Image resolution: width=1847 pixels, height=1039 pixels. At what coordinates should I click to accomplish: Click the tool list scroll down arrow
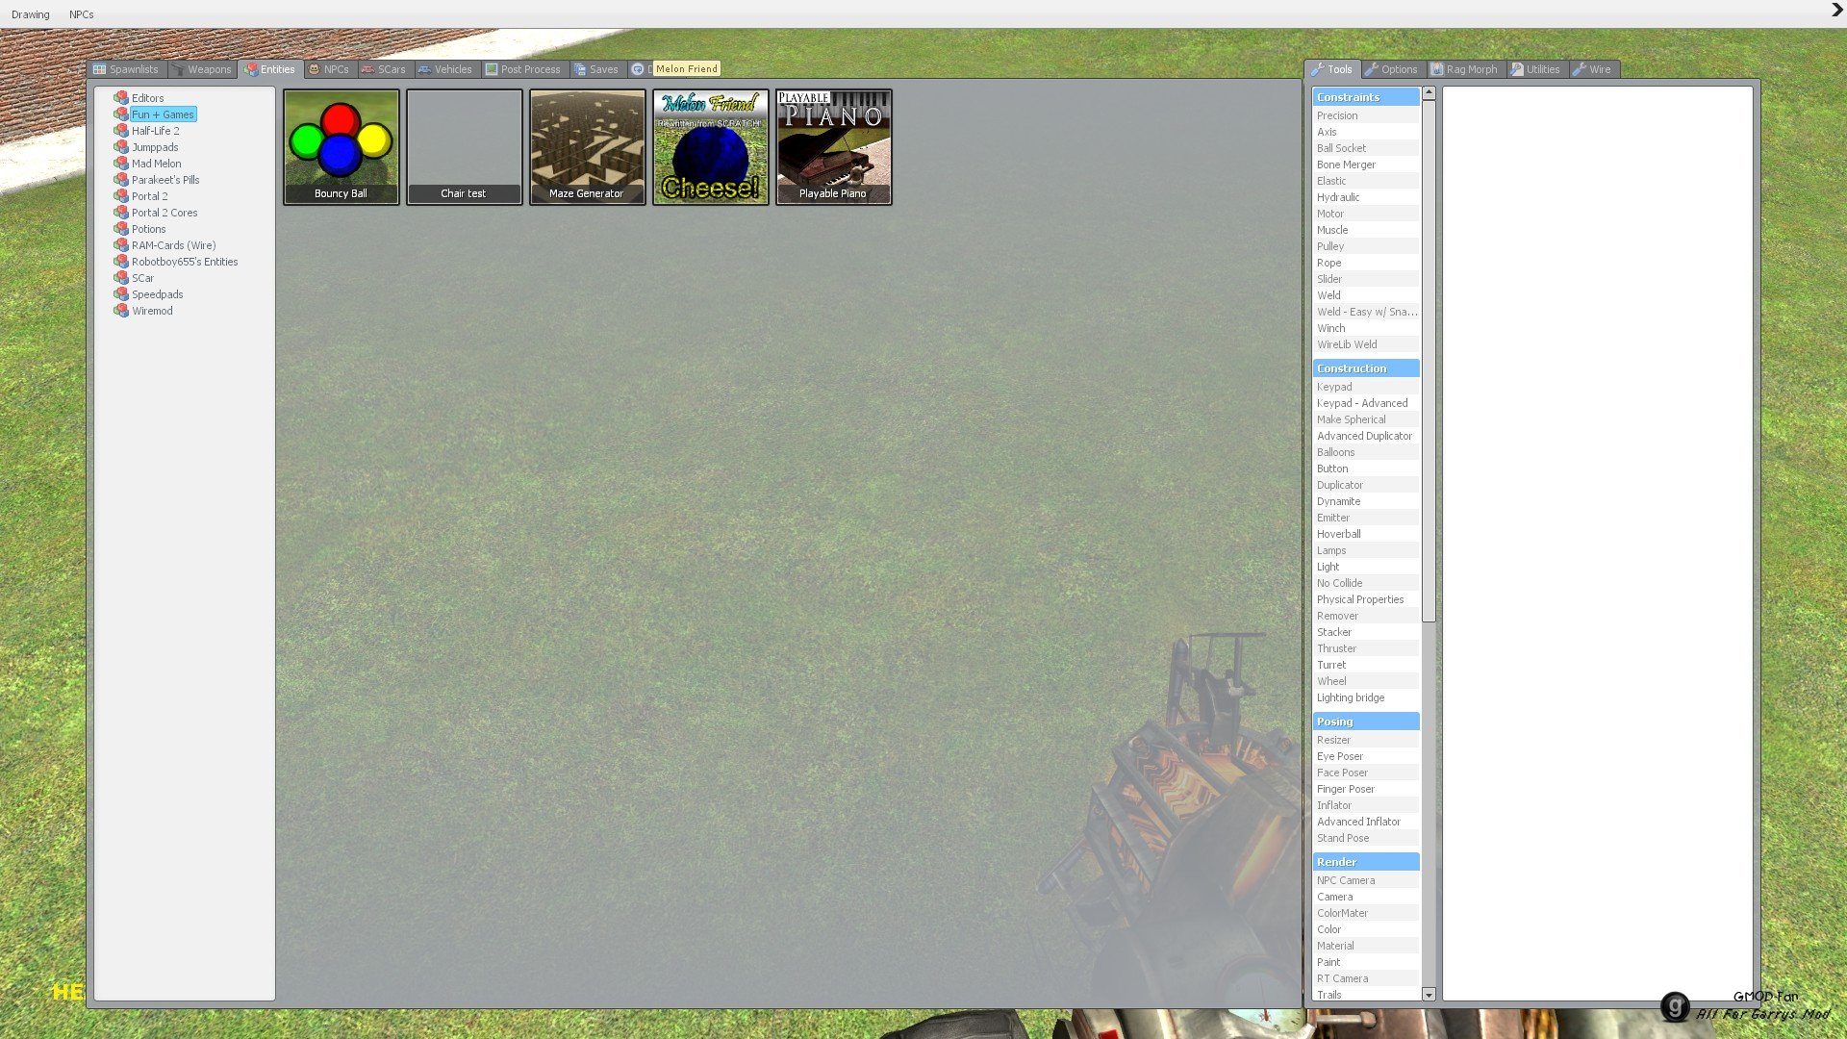1429,995
